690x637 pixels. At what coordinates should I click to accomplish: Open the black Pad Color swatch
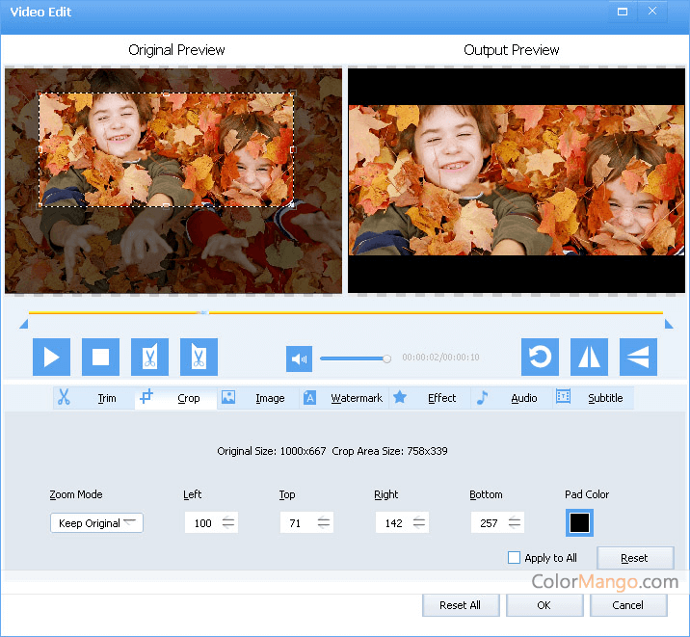(579, 523)
